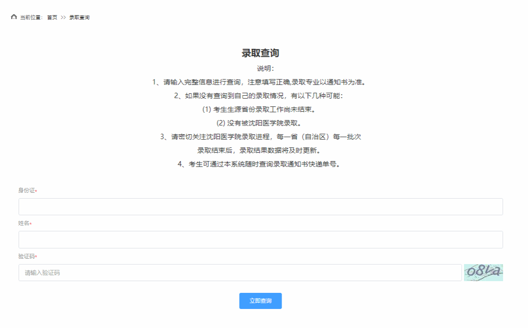This screenshot has width=528, height=328.
Task: Go to 首页 via breadcrumb link
Action: click(x=52, y=18)
